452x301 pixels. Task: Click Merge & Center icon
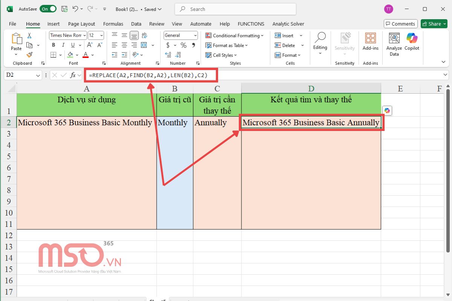144,45
